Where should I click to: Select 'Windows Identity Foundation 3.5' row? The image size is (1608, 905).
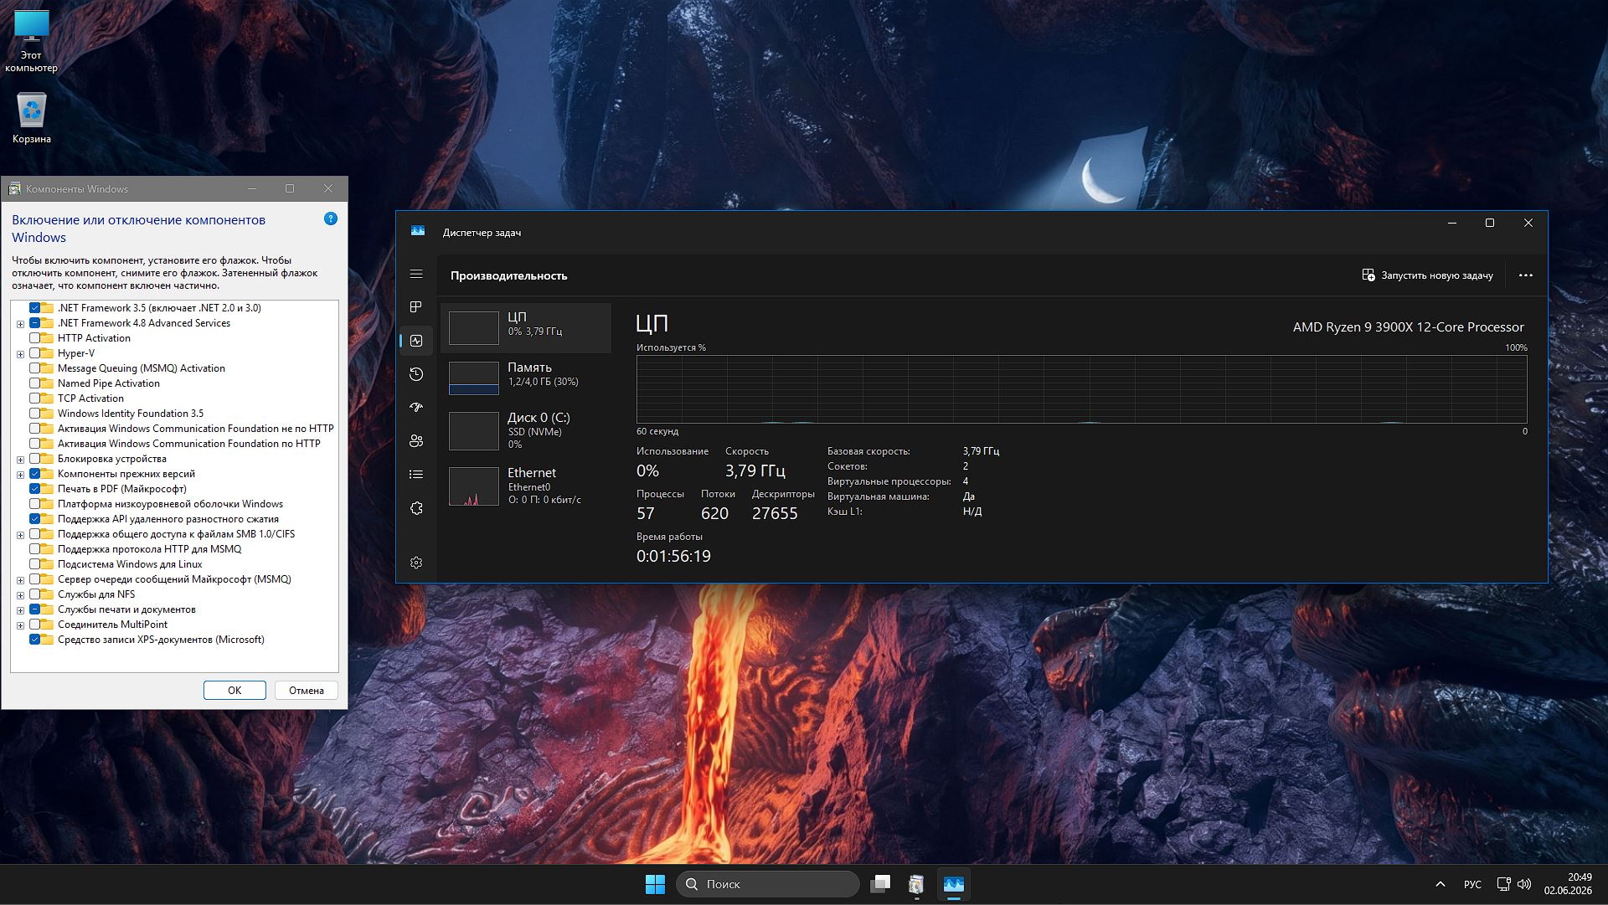click(131, 414)
